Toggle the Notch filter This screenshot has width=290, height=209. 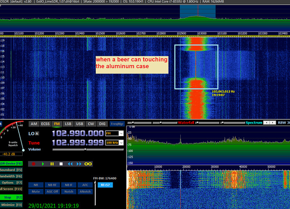[x=69, y=191]
